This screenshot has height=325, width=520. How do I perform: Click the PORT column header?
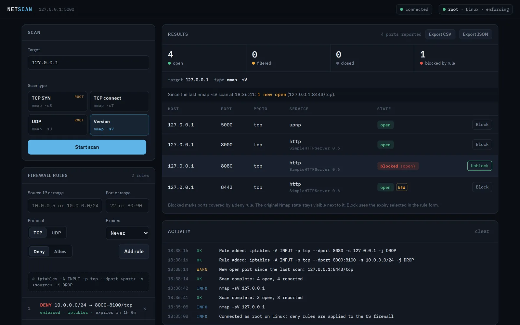tap(226, 109)
